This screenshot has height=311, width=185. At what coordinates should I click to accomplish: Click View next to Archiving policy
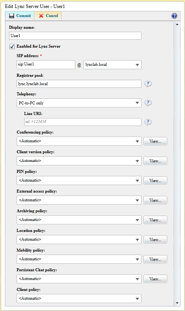(155, 220)
